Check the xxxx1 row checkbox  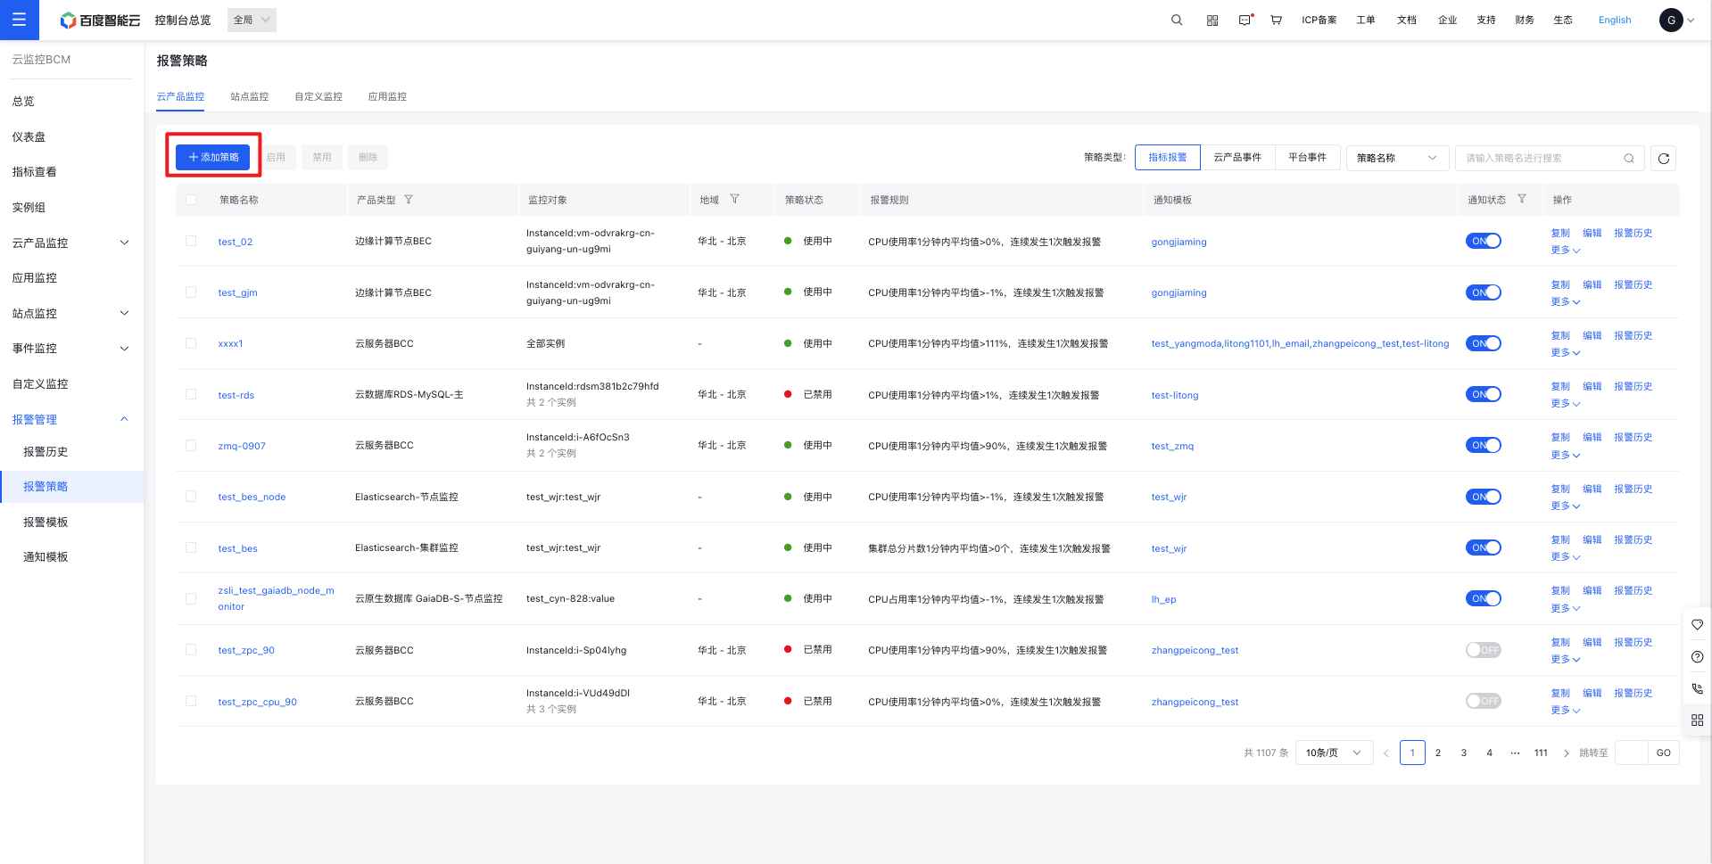(191, 343)
